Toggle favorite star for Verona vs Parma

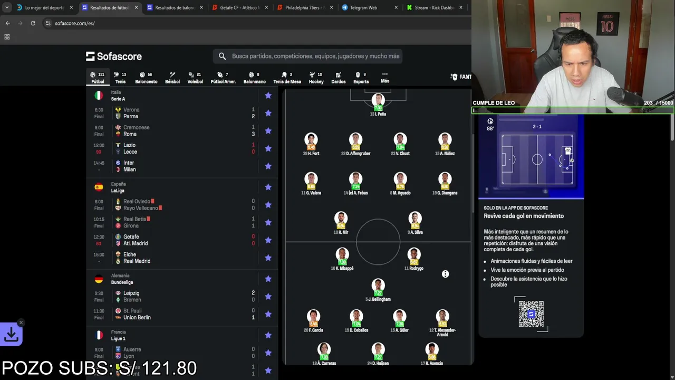268,113
